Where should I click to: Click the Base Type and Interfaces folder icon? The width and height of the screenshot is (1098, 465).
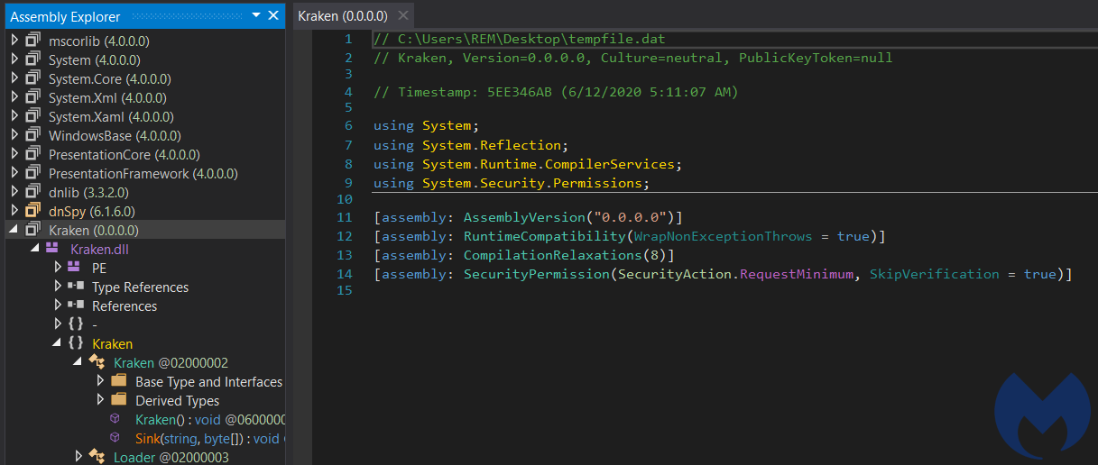[119, 381]
